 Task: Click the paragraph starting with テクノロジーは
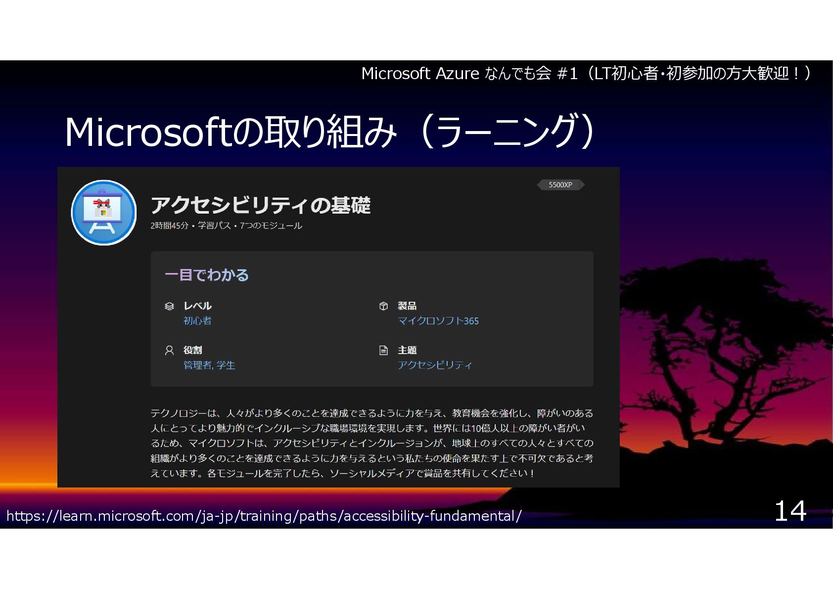(372, 443)
